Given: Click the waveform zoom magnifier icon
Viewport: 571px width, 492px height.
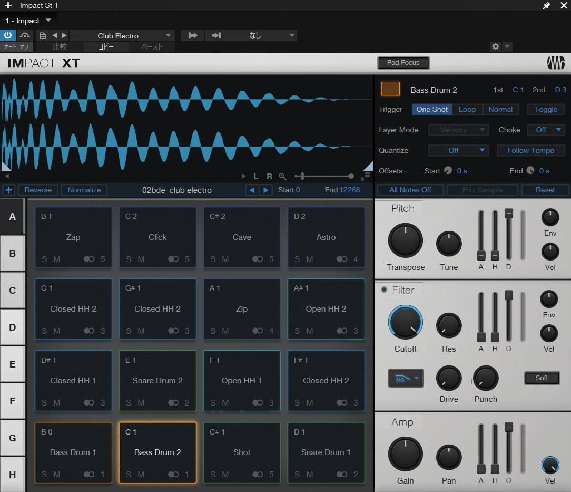Looking at the screenshot, I should pos(282,176).
